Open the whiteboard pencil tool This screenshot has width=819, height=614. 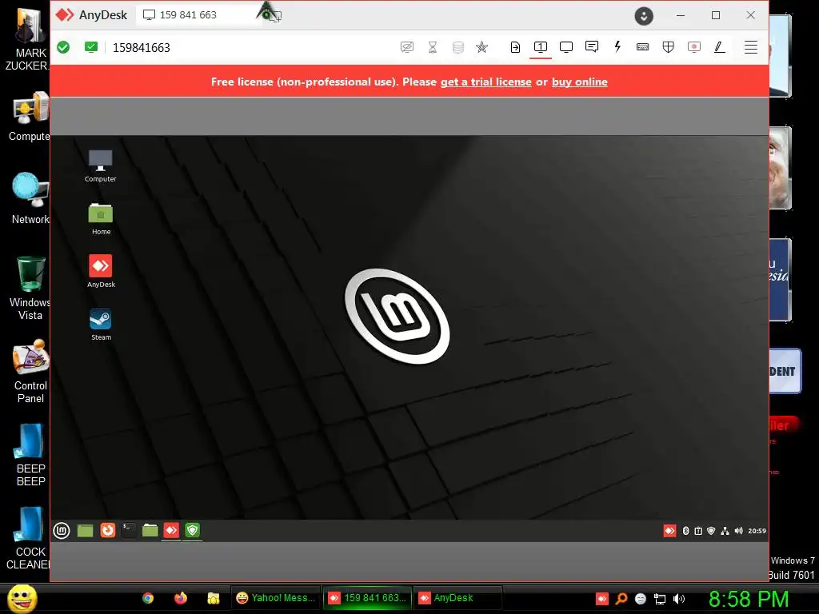tap(720, 47)
